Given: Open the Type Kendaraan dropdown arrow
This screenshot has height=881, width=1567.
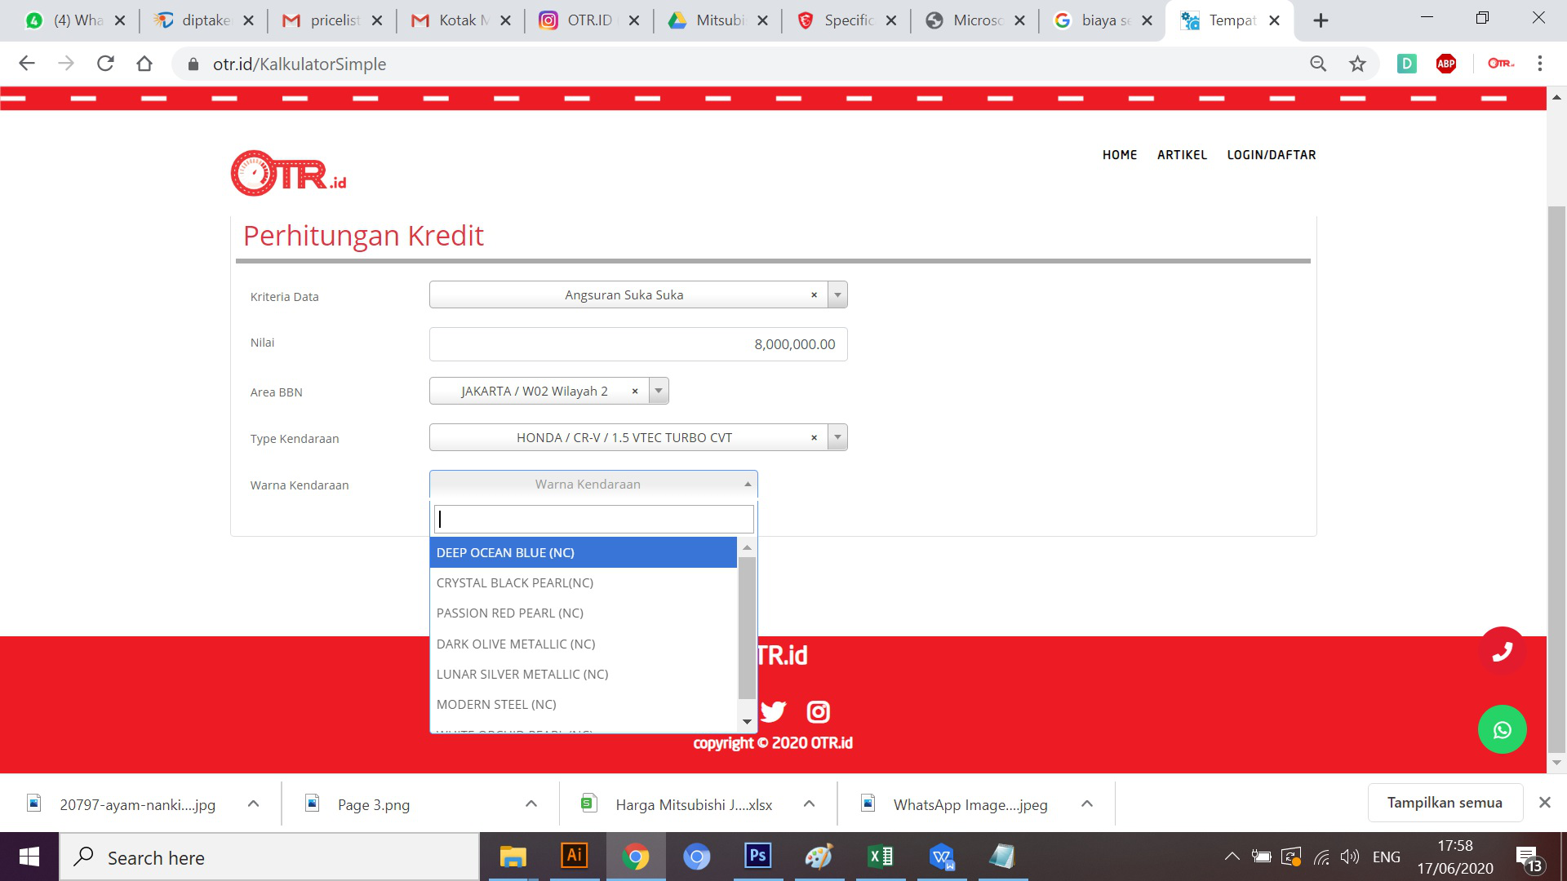Looking at the screenshot, I should tap(837, 438).
